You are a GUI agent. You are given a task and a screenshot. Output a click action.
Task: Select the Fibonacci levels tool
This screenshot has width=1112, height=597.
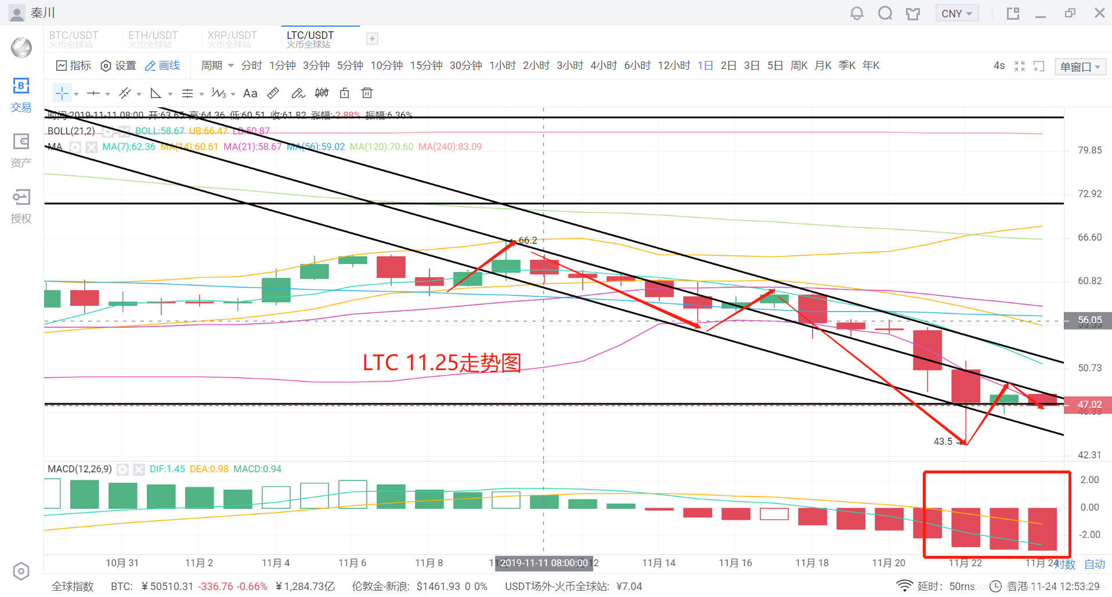187,93
